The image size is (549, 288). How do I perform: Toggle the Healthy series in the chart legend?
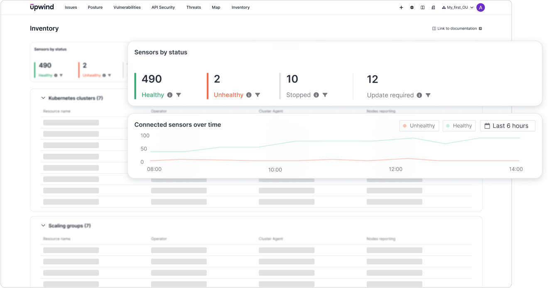coord(459,126)
